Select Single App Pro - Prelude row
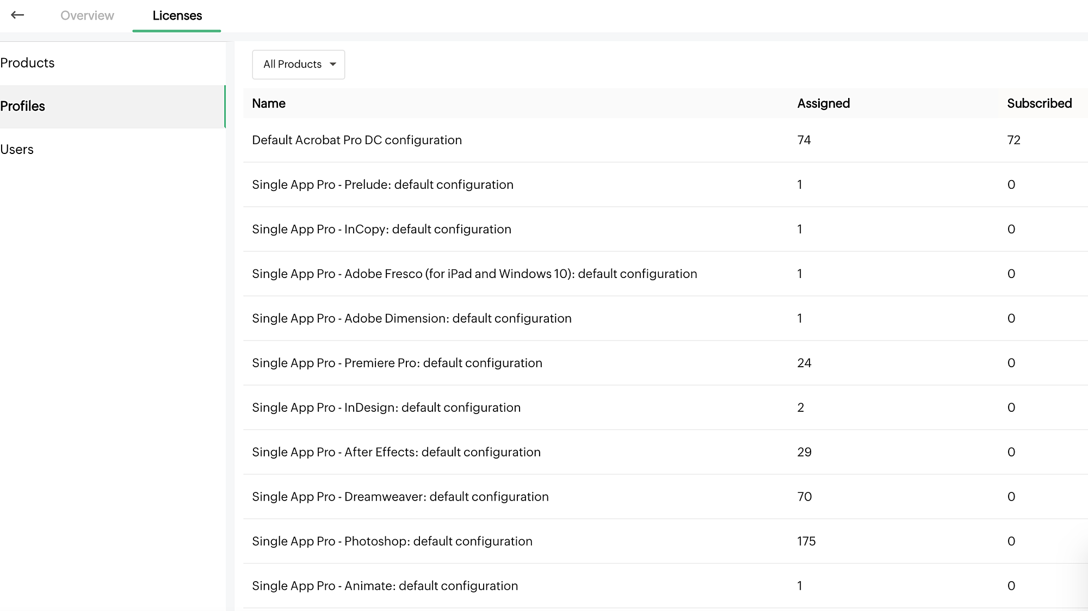The height and width of the screenshot is (611, 1088). (x=382, y=185)
